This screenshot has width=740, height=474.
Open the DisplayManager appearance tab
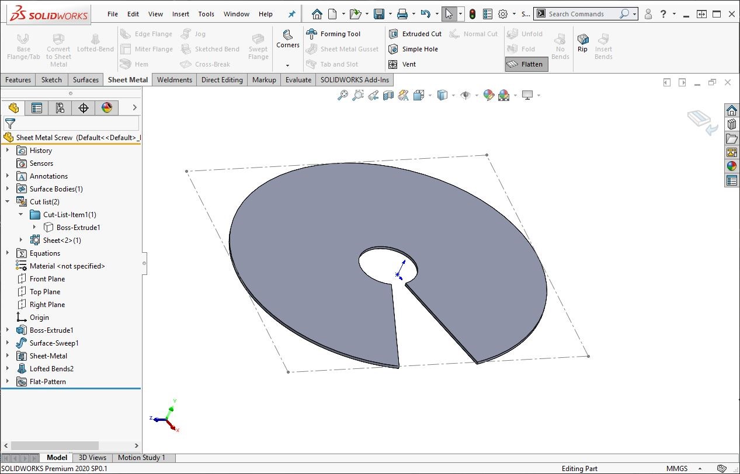coord(106,107)
